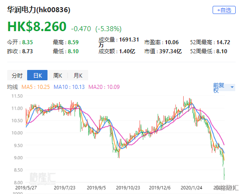Click the MA10 : 10.13 indicator
The width and height of the screenshot is (242, 194).
coord(69,87)
